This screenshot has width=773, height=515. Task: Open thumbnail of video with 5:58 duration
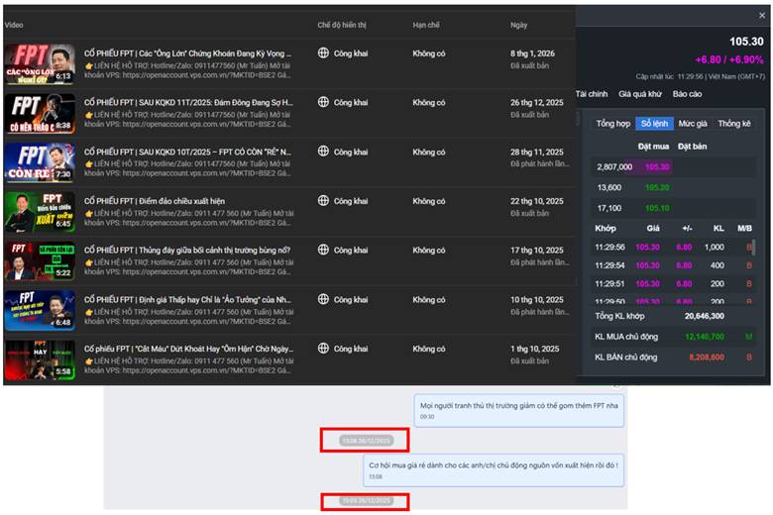tap(40, 360)
